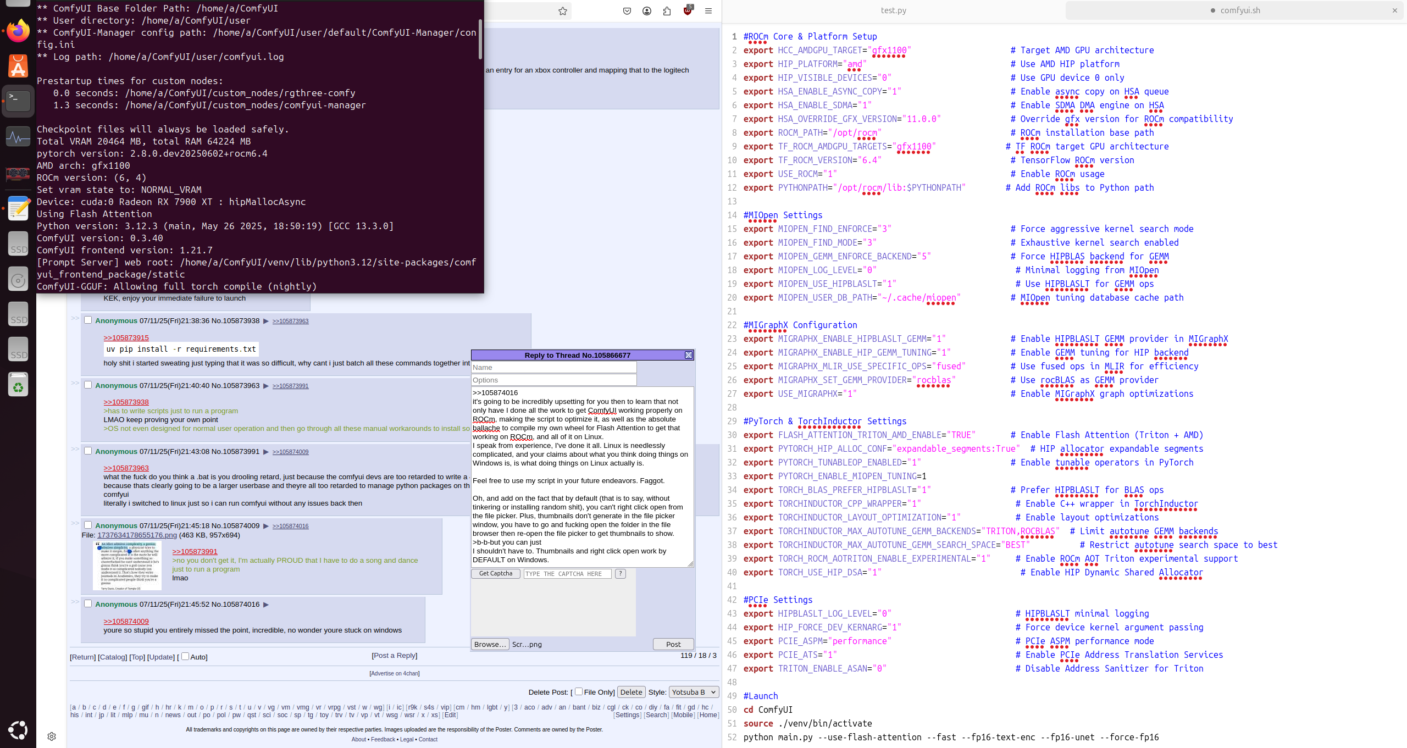This screenshot has height=748, width=1407.
Task: Click the Feedback link in page footer
Action: pos(383,739)
